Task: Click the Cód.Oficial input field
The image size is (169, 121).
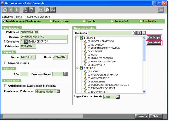Action: 30,32
